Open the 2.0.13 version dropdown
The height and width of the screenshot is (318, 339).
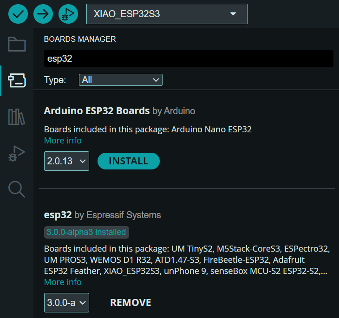pyautogui.click(x=66, y=161)
